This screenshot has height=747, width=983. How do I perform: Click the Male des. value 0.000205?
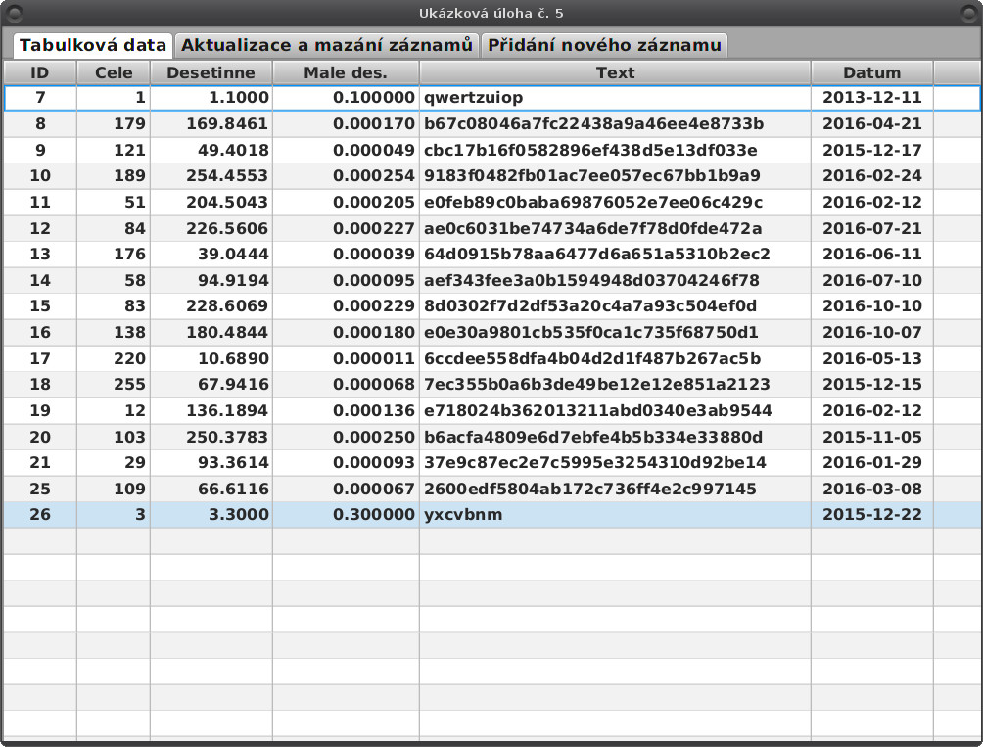[x=346, y=203]
